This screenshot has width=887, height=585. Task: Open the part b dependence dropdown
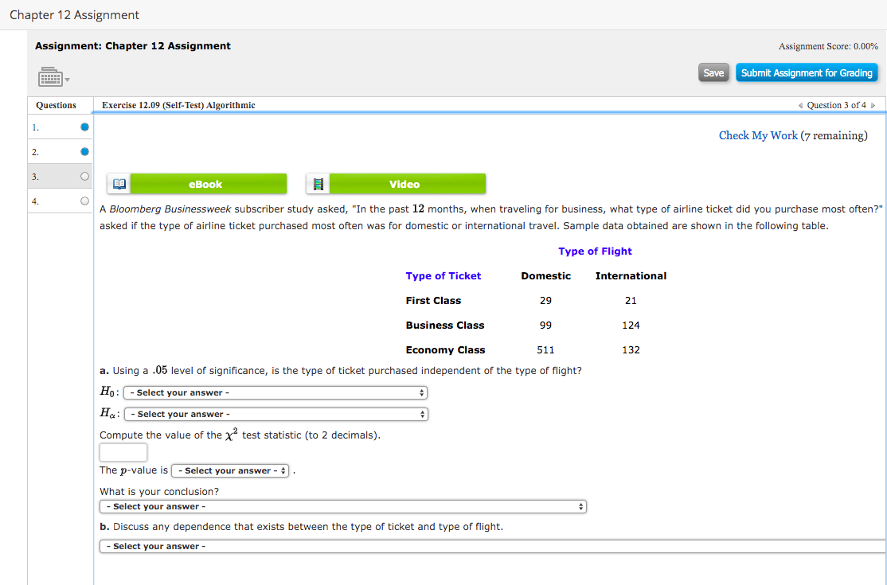[493, 547]
